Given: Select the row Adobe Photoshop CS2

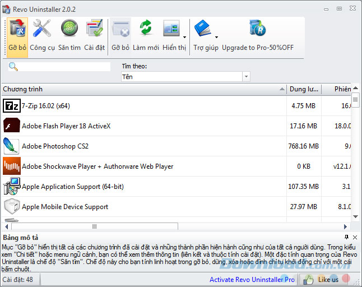Looking at the screenshot, I should tap(177, 146).
